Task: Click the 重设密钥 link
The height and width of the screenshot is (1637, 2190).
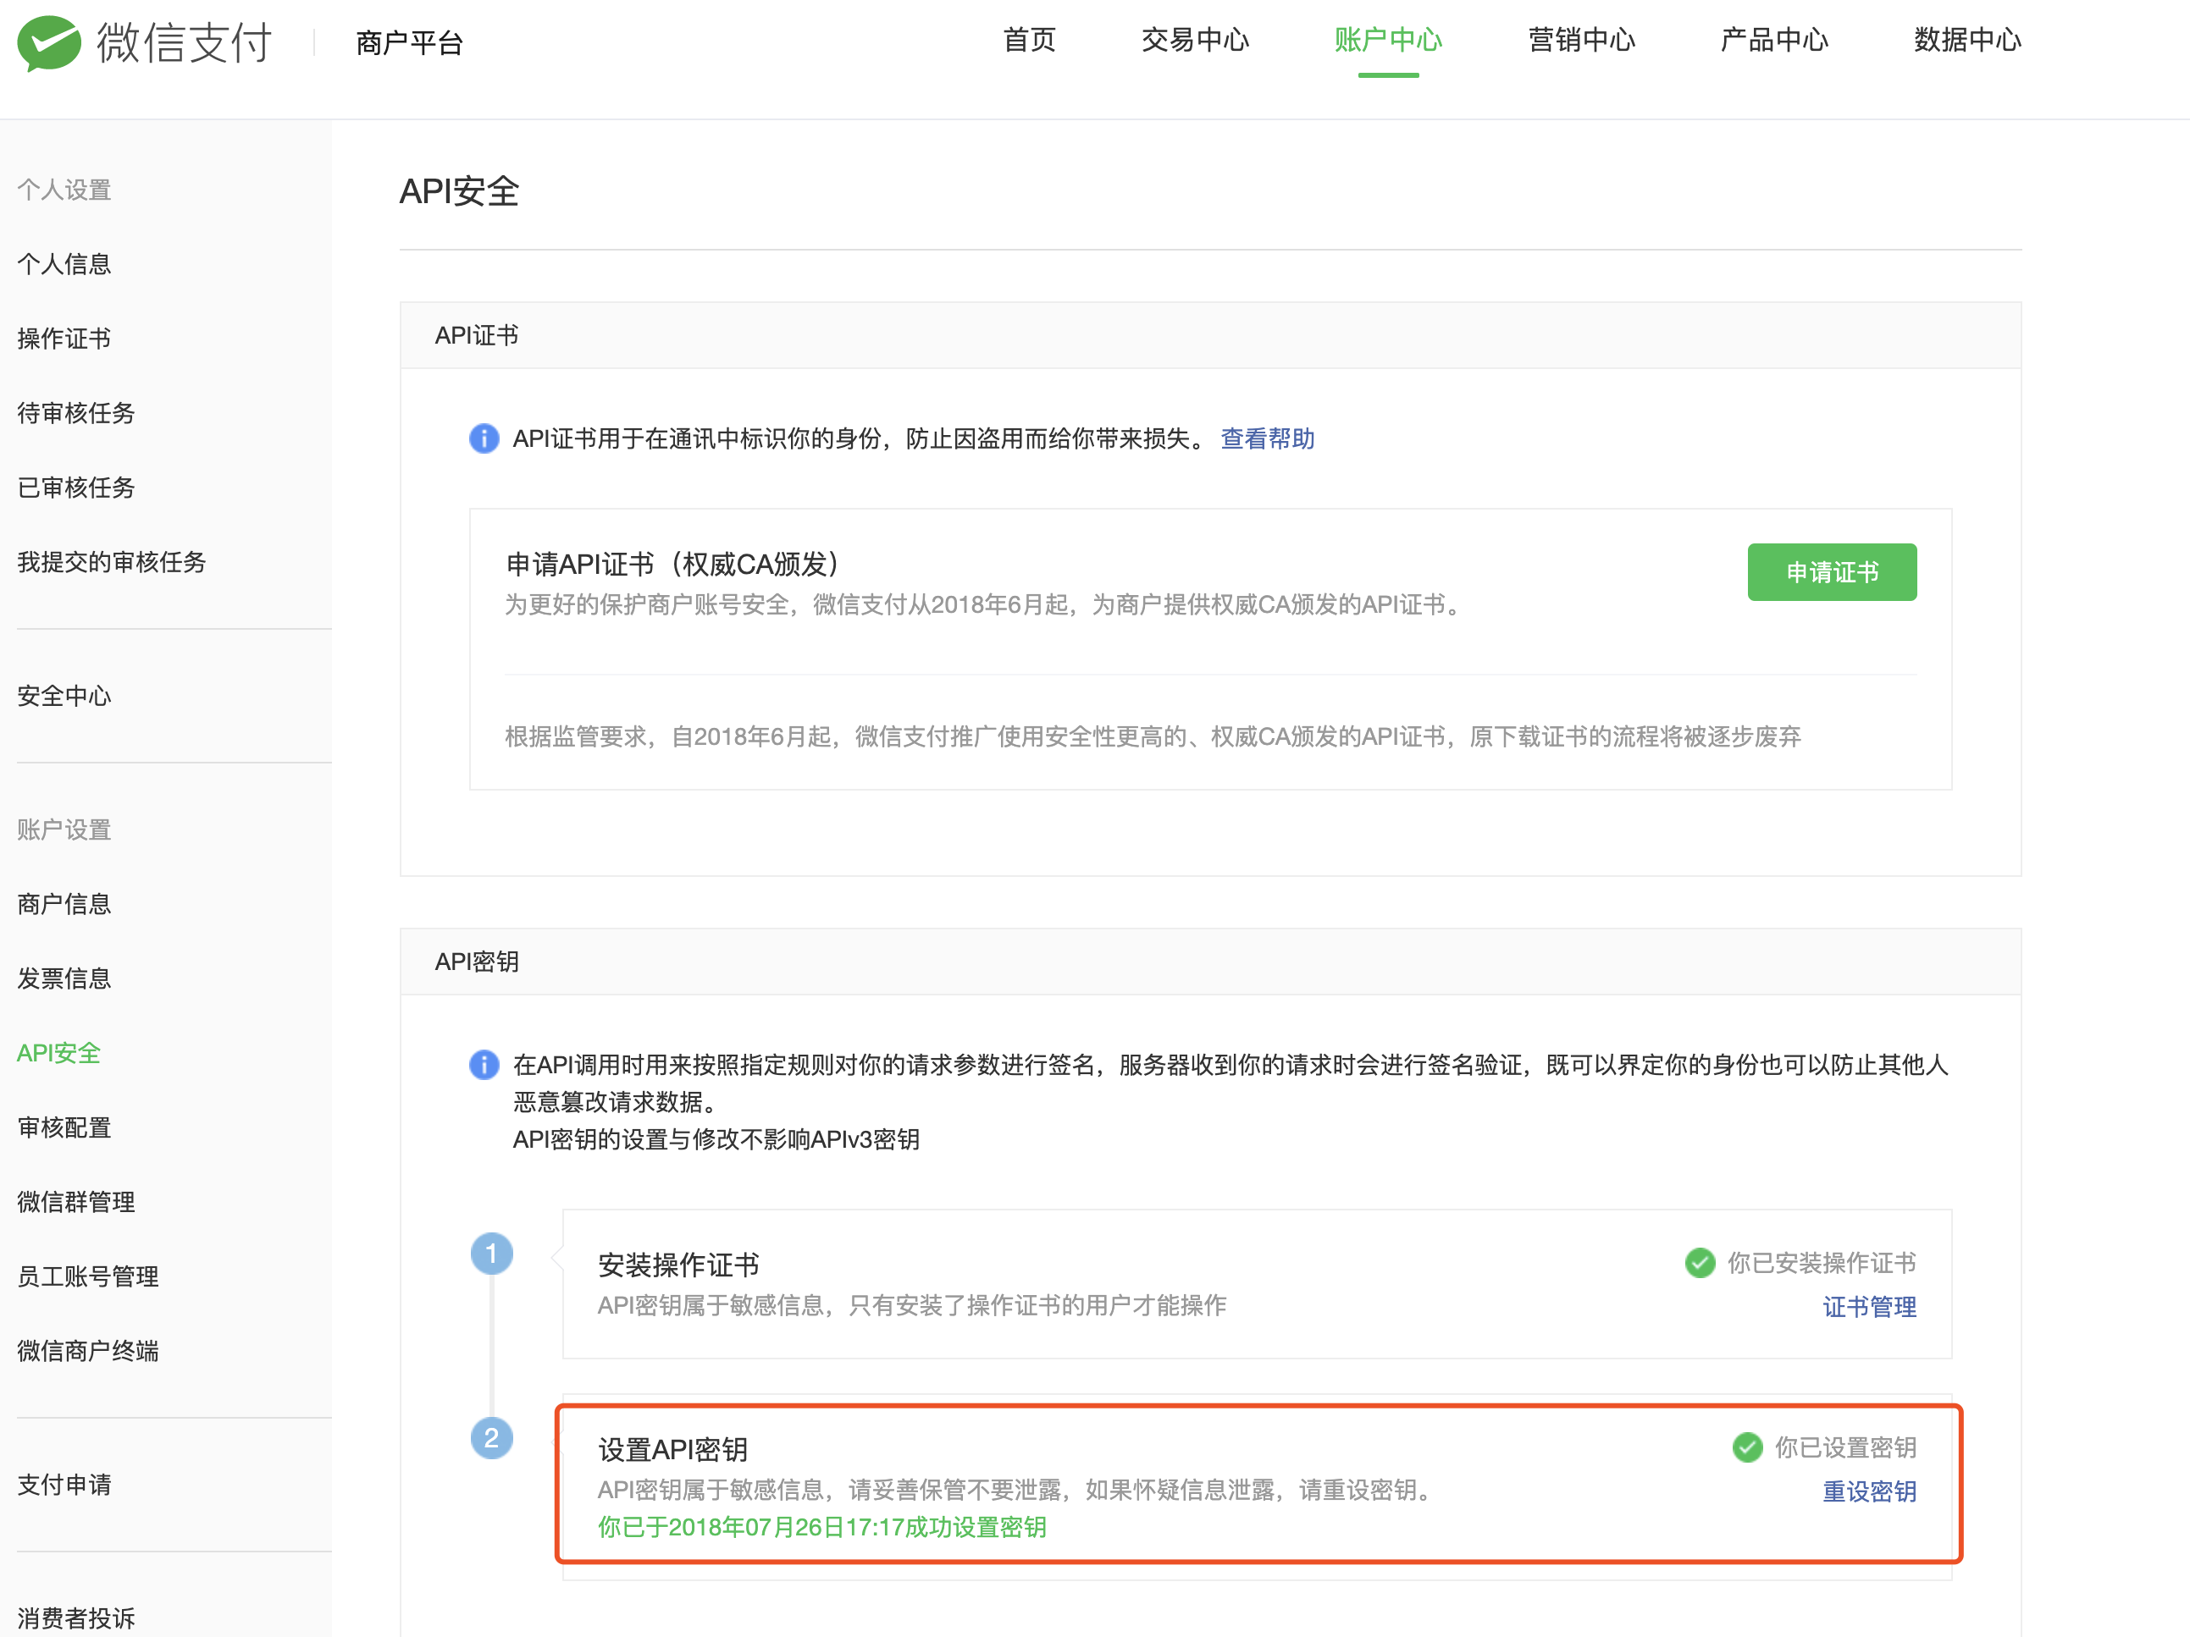Action: 1869,1491
